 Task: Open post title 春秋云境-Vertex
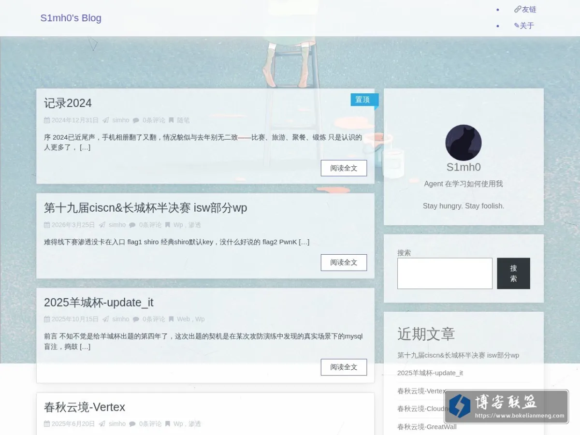(85, 407)
